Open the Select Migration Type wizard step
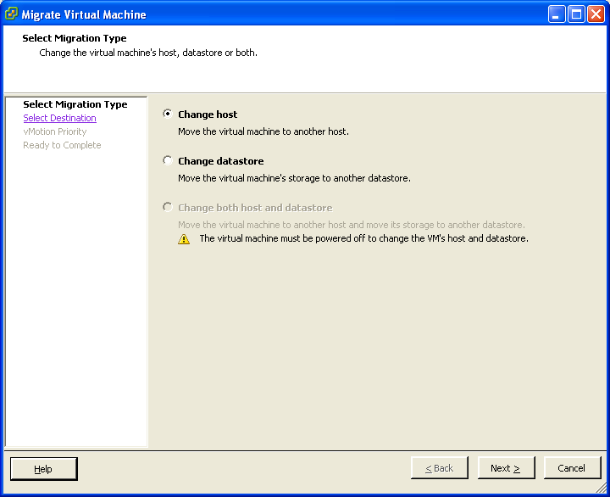This screenshot has height=497, width=610. (75, 104)
